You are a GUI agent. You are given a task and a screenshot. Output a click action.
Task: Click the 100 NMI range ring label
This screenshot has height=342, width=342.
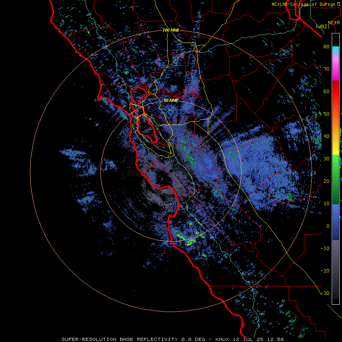(x=171, y=30)
